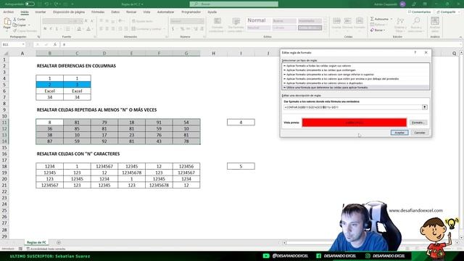Viewport: 464px width, 261px height.
Task: Click the collapse range arrow in formula field
Action: 425,107
